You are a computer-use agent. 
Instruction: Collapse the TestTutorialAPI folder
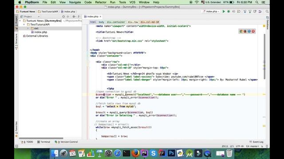[x=24, y=25]
